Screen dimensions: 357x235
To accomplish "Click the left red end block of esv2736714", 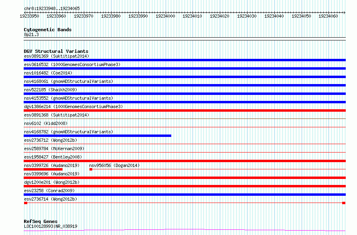I will pos(26,203).
